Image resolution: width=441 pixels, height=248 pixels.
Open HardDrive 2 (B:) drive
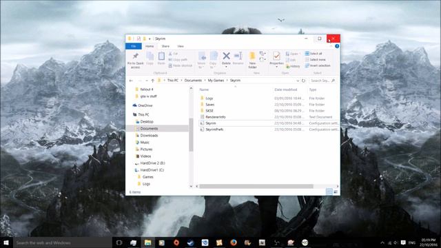coord(152,163)
